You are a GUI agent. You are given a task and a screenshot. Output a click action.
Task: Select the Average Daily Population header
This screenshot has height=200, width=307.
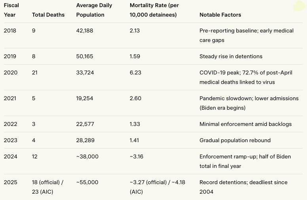click(x=94, y=10)
